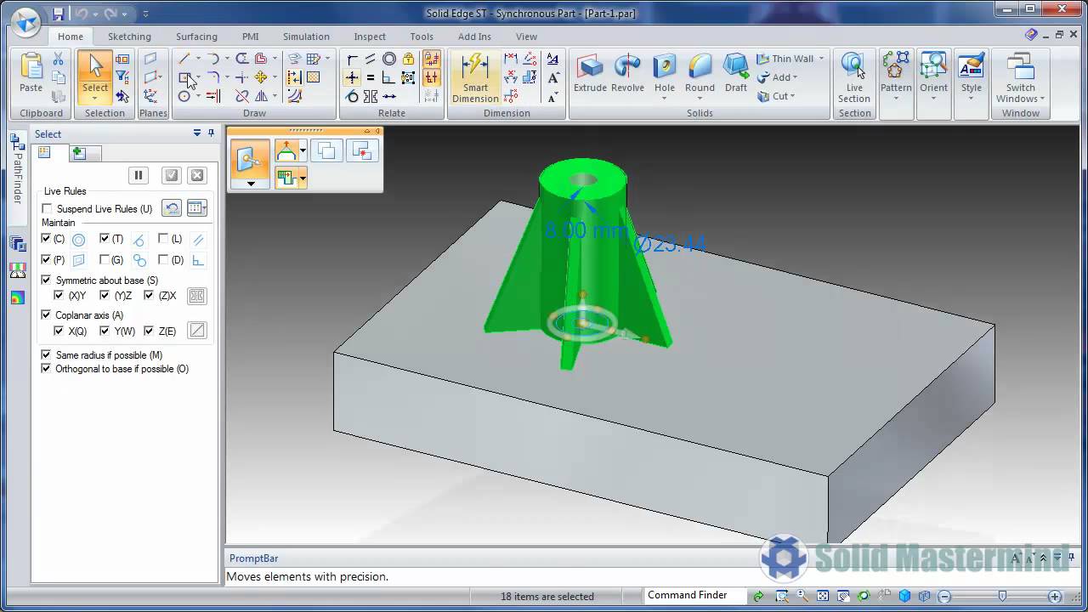Enable the (L) checkbox

(163, 239)
